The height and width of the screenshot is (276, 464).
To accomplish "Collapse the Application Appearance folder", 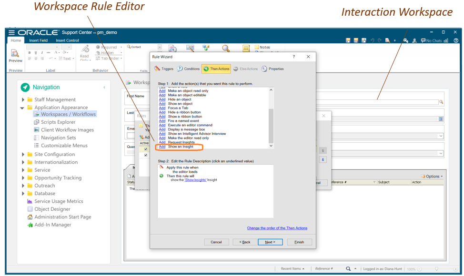I will [22, 108].
